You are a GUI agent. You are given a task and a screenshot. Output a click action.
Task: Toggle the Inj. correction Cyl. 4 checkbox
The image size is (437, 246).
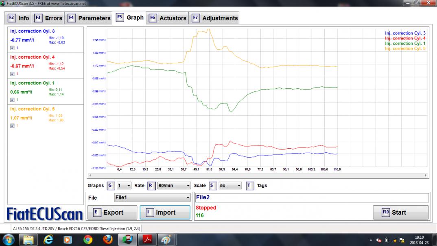pos(12,74)
